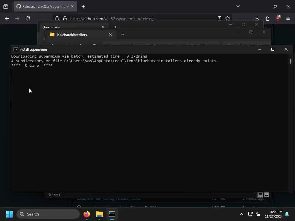Image resolution: width=295 pixels, height=221 pixels.
Task: Open the Windows Start menu
Action: (x=9, y=214)
